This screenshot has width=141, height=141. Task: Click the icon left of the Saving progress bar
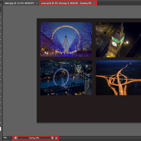(16, 138)
